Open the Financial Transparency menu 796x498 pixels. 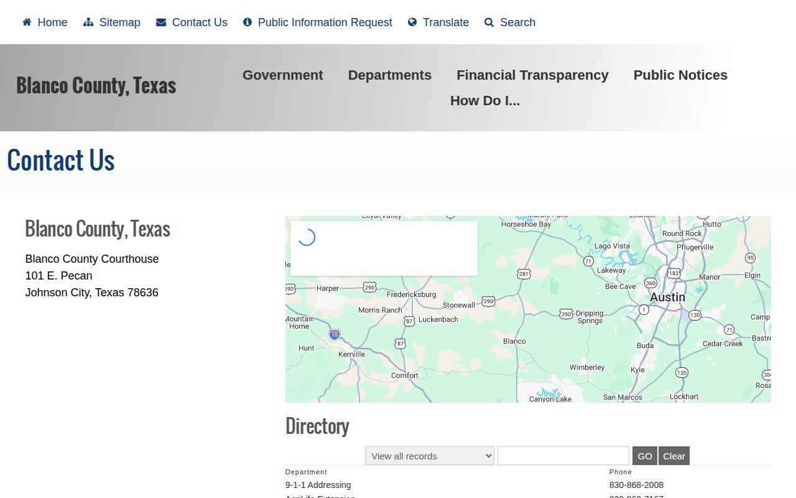(x=532, y=75)
